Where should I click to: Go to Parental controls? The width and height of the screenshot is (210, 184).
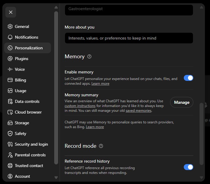[x=27, y=155]
